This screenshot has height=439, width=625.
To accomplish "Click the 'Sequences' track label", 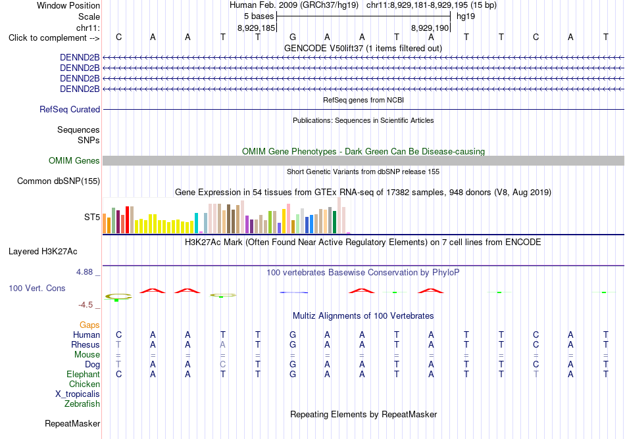I will click(78, 129).
